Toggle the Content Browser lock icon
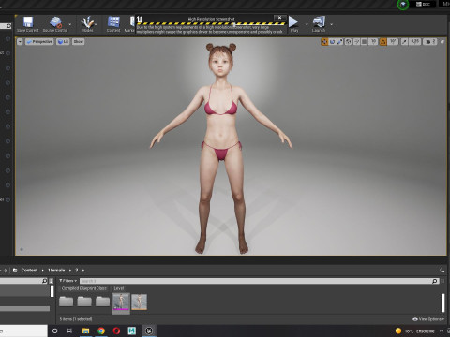This screenshot has width=450, height=337. pyautogui.click(x=442, y=271)
